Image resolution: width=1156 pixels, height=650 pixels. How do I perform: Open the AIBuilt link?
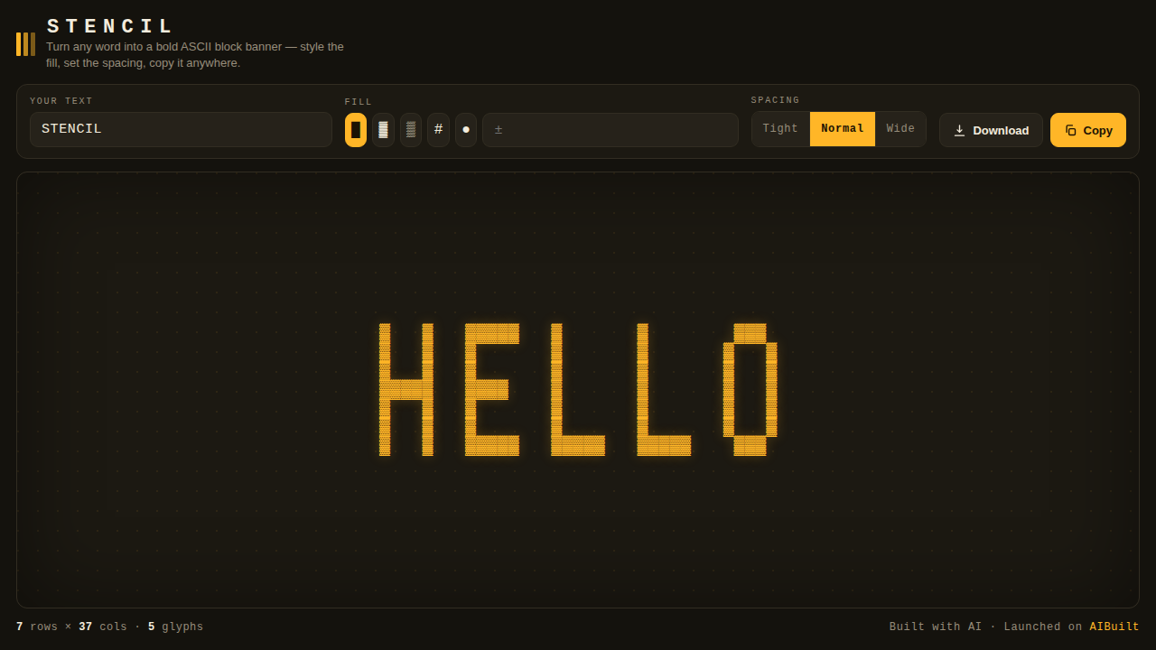(1114, 627)
